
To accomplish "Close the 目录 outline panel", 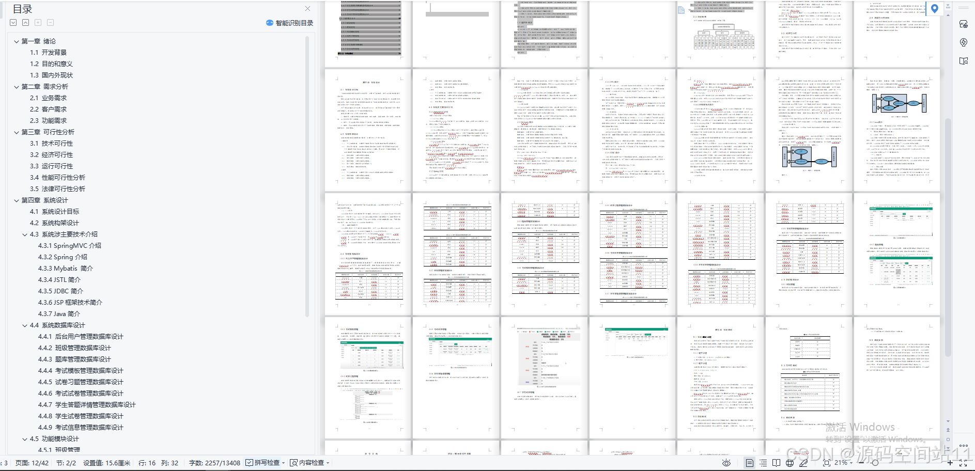I will click(307, 9).
